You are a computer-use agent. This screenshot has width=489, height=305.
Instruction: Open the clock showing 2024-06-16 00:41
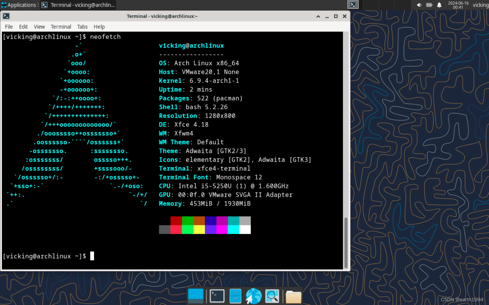pyautogui.click(x=458, y=5)
